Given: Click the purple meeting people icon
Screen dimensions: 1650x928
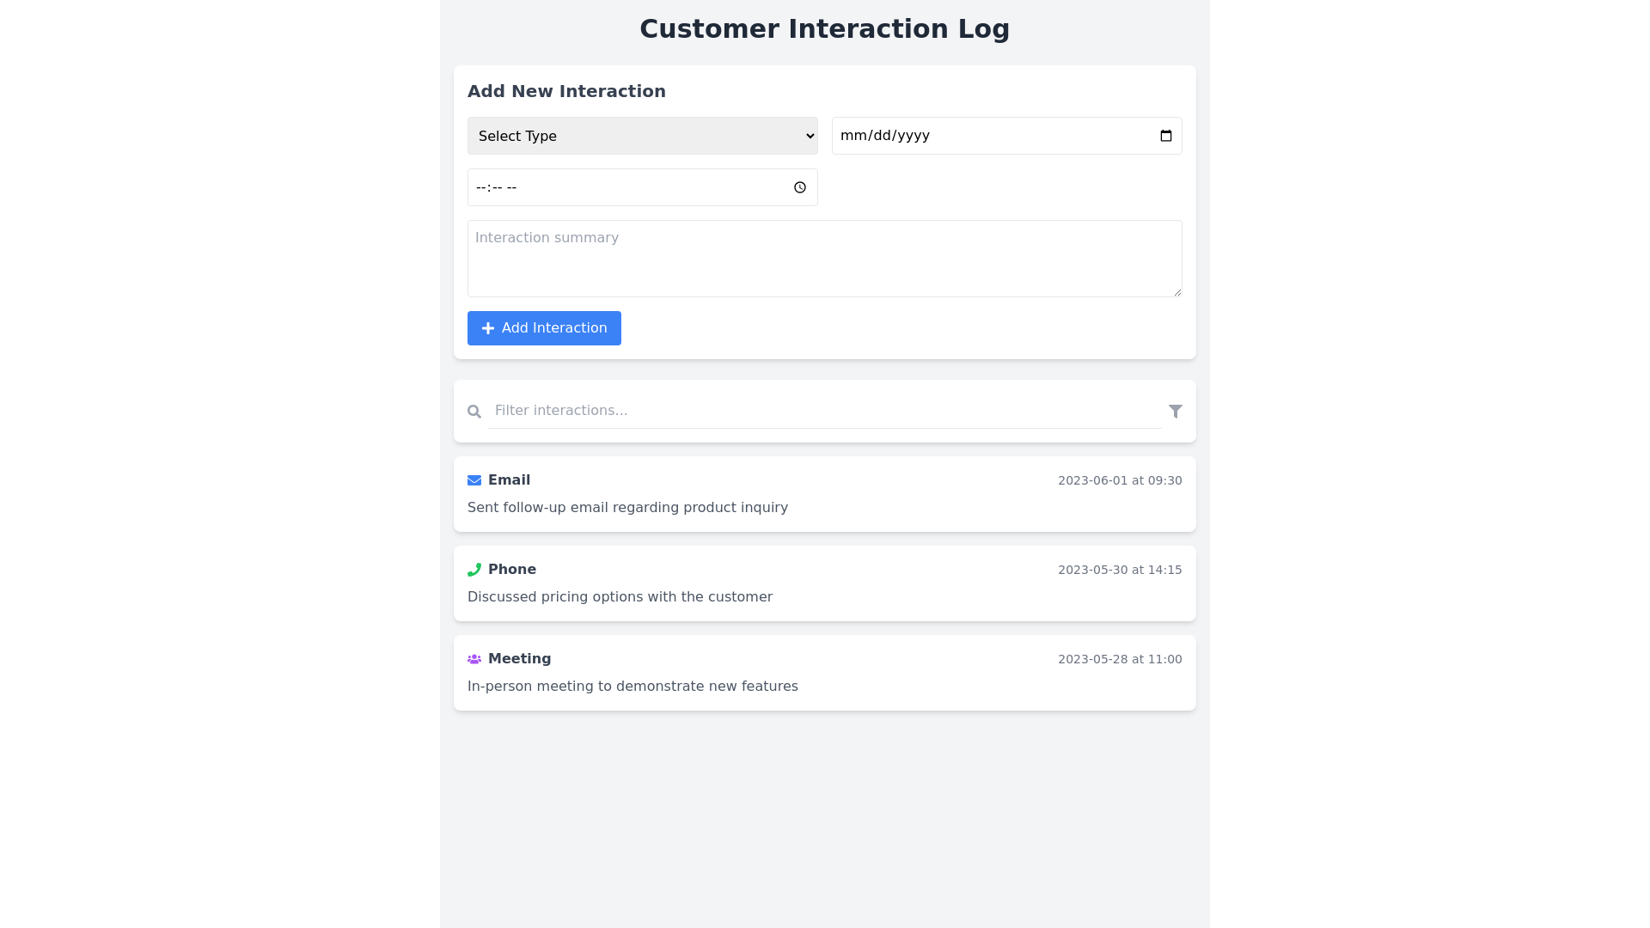Looking at the screenshot, I should 474,659.
